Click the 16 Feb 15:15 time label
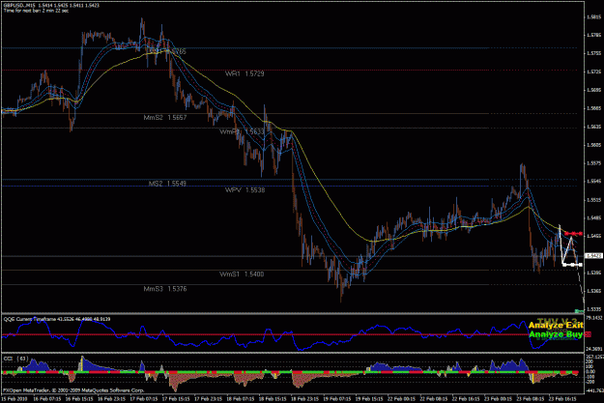This screenshot has height=403, width=604. pos(79,398)
